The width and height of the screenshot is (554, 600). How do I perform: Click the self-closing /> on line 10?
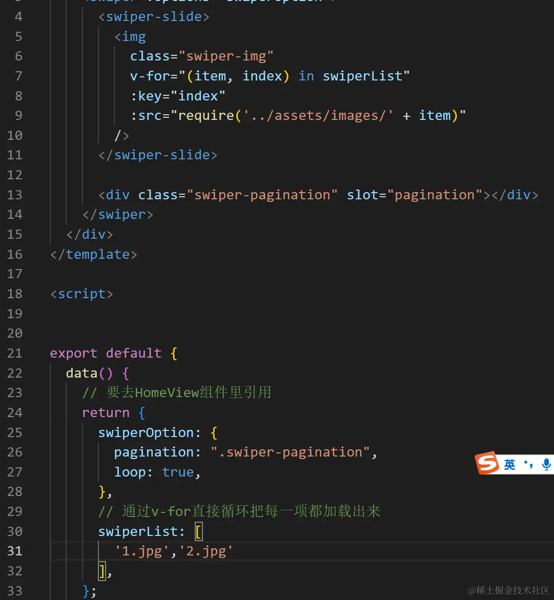pos(122,135)
